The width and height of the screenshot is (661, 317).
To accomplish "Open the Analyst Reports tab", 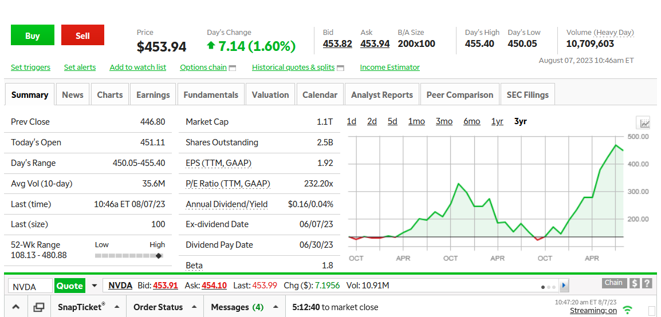I will tap(381, 95).
